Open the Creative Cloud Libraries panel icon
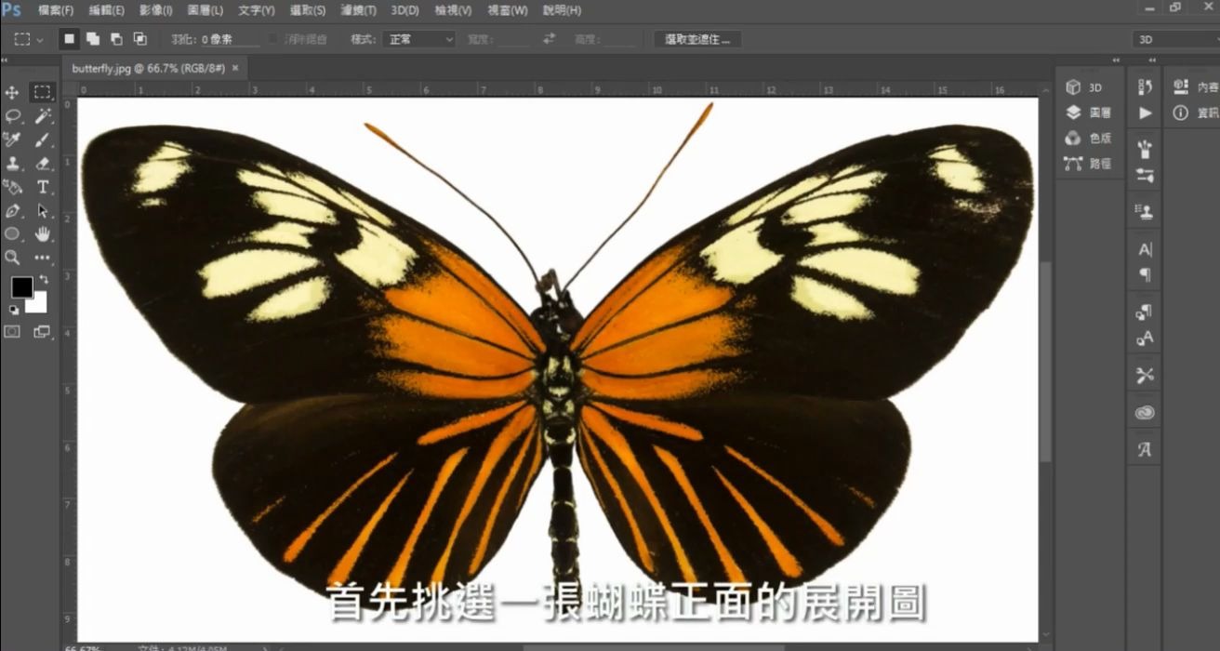 coord(1144,412)
